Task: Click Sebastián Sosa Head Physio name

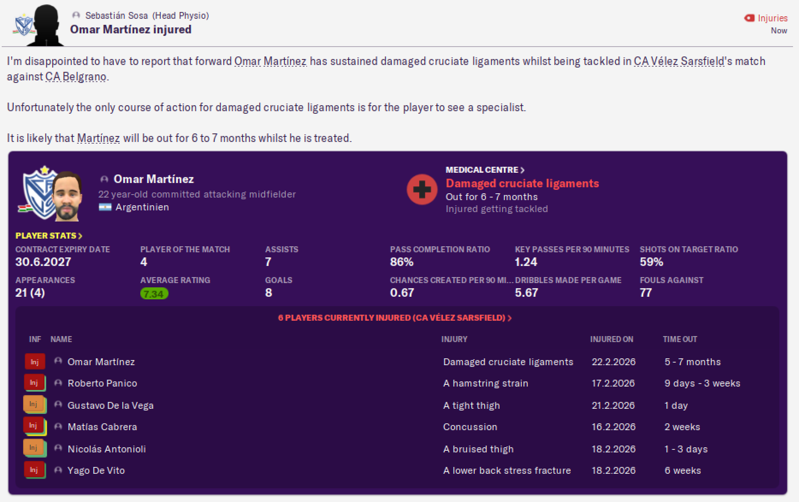Action: (x=116, y=16)
